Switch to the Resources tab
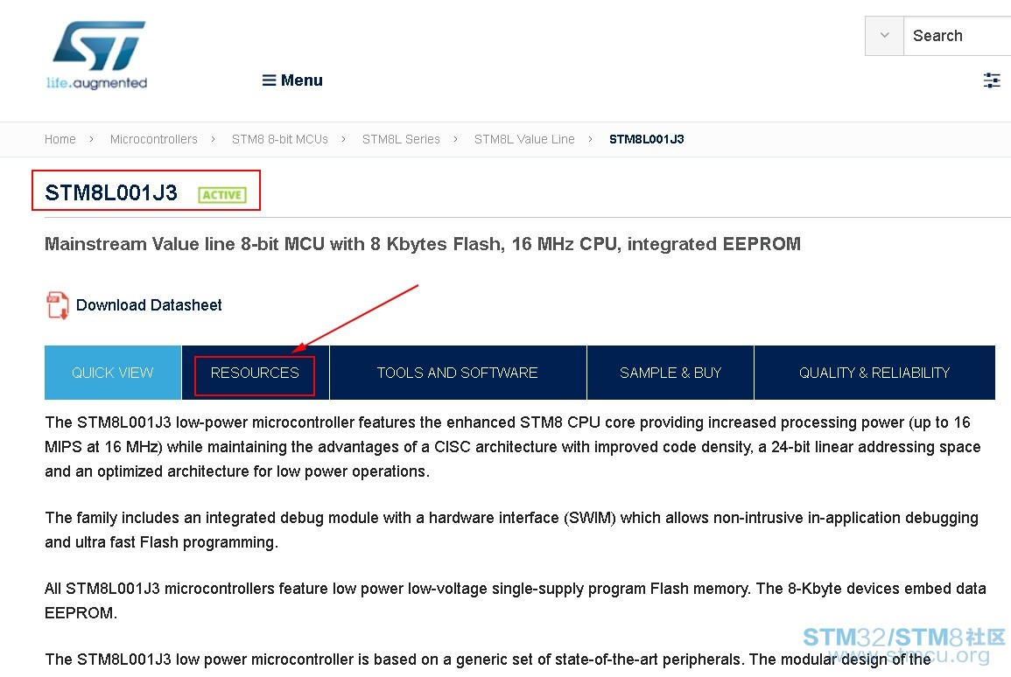Image resolution: width=1011 pixels, height=677 pixels. [x=255, y=373]
